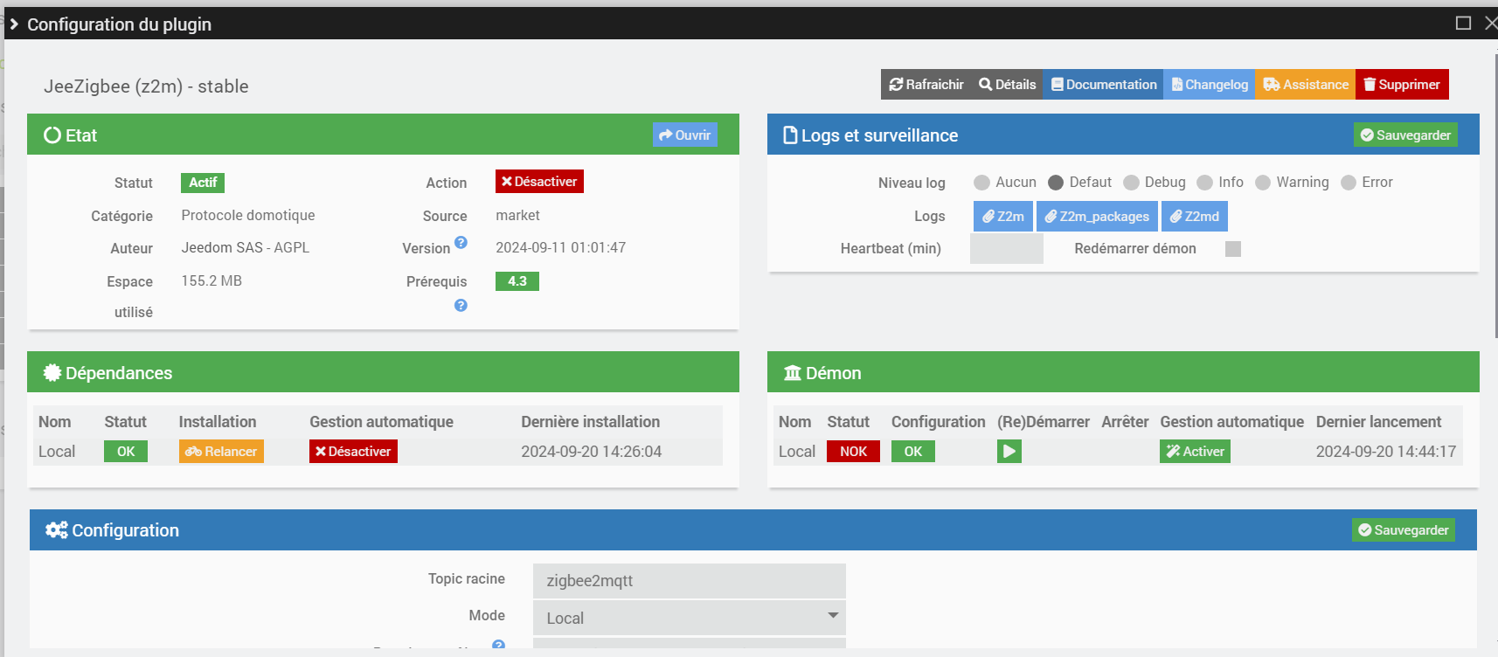Click the Ouvrir button in Etat panel
Image resolution: width=1498 pixels, height=657 pixels.
pos(685,135)
